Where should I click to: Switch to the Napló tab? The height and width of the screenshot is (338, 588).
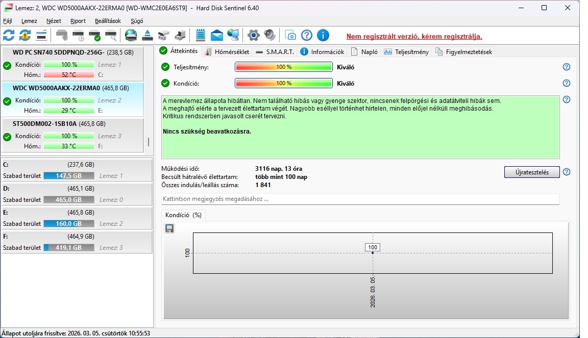pyautogui.click(x=364, y=51)
